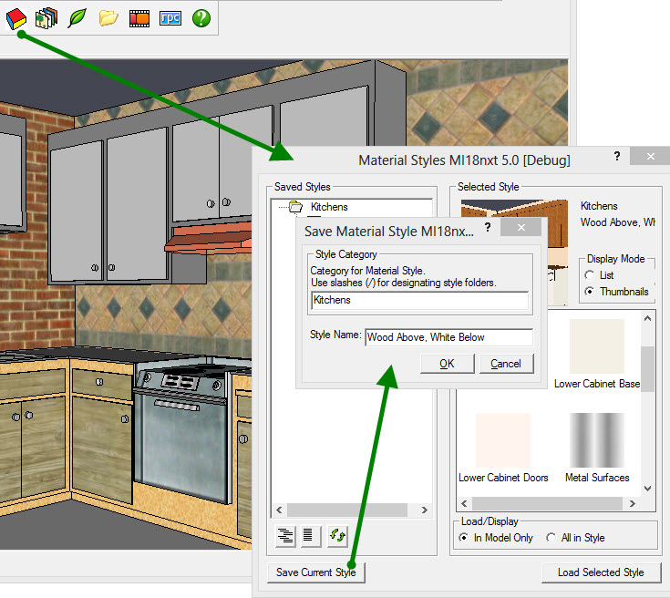Click the indented lines expand tree button

point(286,535)
